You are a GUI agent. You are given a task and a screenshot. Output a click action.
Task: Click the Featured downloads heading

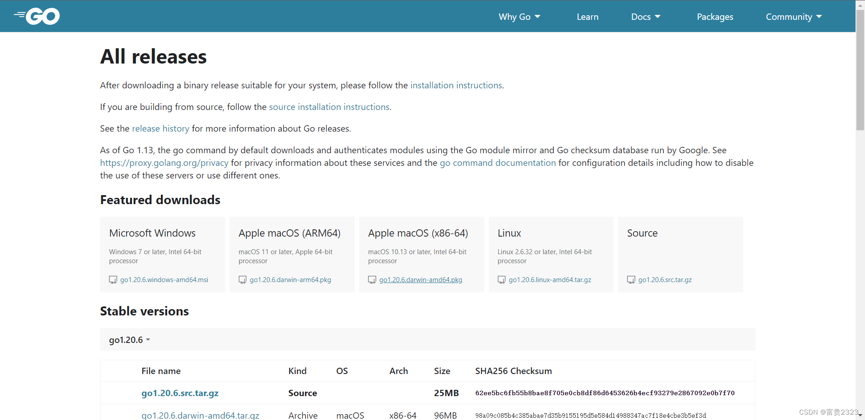coord(160,200)
